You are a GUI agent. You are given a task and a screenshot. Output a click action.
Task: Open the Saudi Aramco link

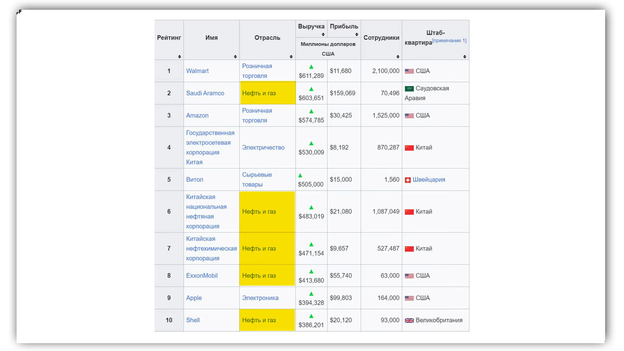[205, 93]
